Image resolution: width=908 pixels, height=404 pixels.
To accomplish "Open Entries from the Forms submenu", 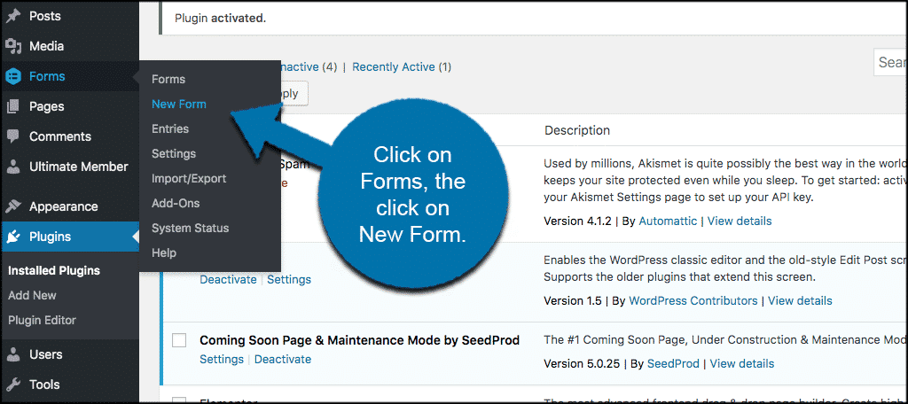I will (x=170, y=129).
